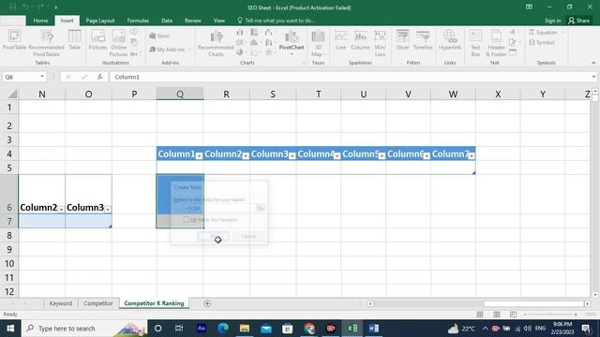Open the Data tab
The image size is (600, 337).
[167, 21]
